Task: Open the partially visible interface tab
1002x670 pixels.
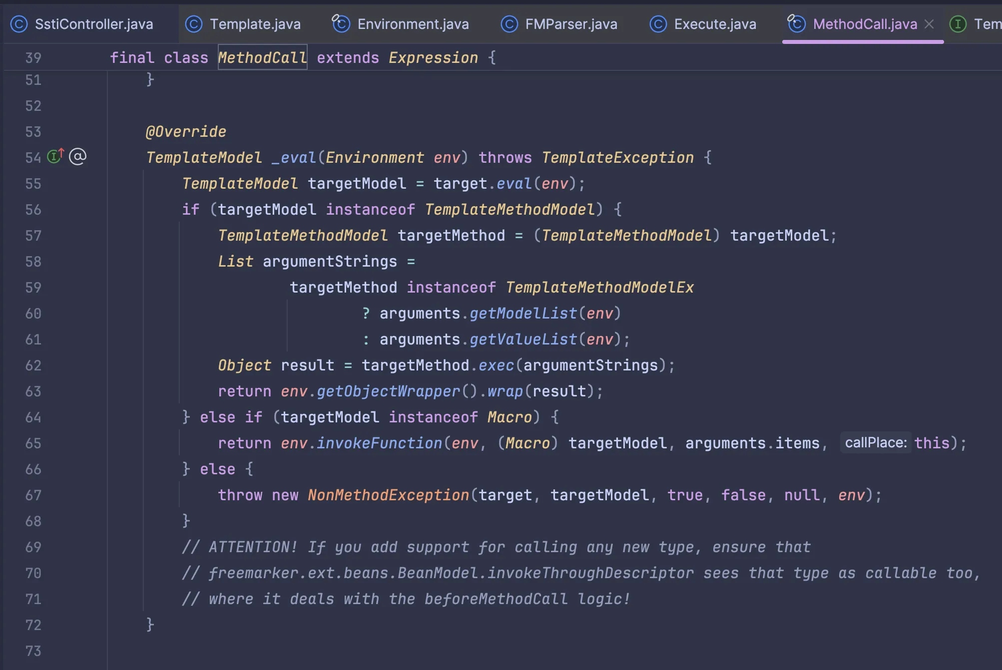Action: [975, 24]
